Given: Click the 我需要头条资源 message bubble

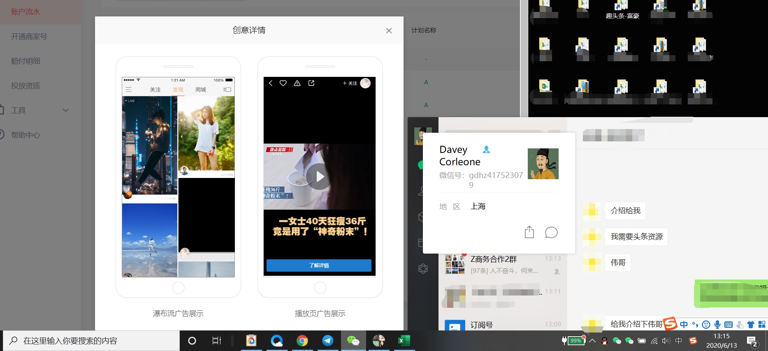Looking at the screenshot, I should point(636,237).
